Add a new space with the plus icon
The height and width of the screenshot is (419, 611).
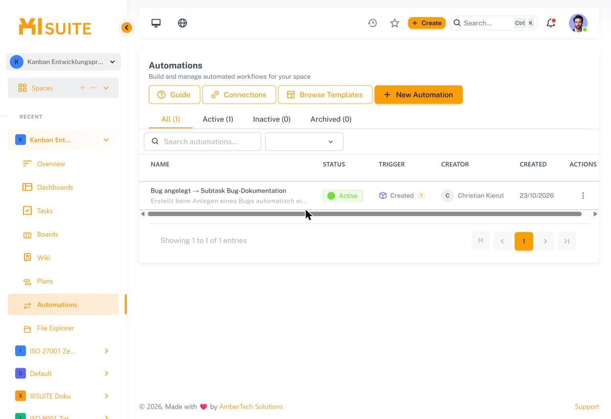[82, 88]
